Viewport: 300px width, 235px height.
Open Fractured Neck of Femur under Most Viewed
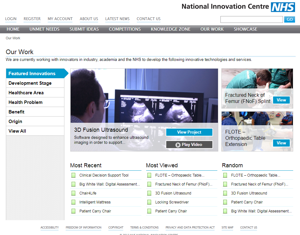click(x=184, y=184)
